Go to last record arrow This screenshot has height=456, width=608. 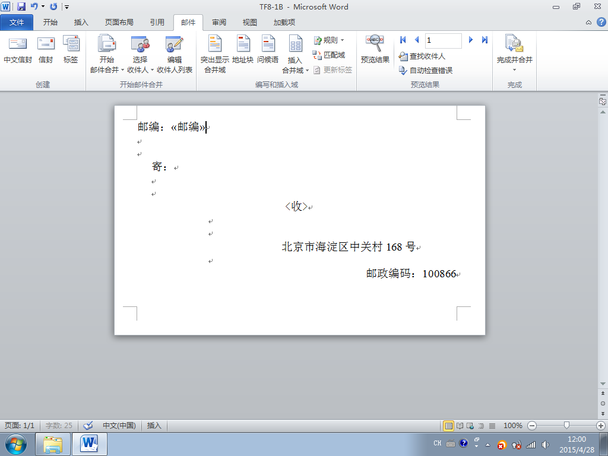click(x=484, y=40)
